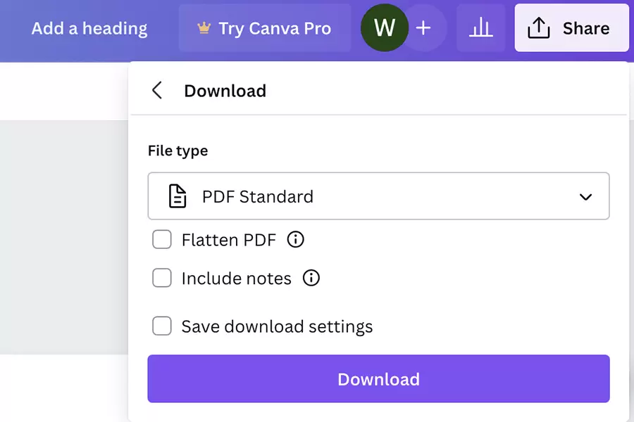Screen dimensions: 634x422
Task: Click the PDF document file icon
Action: 178,196
